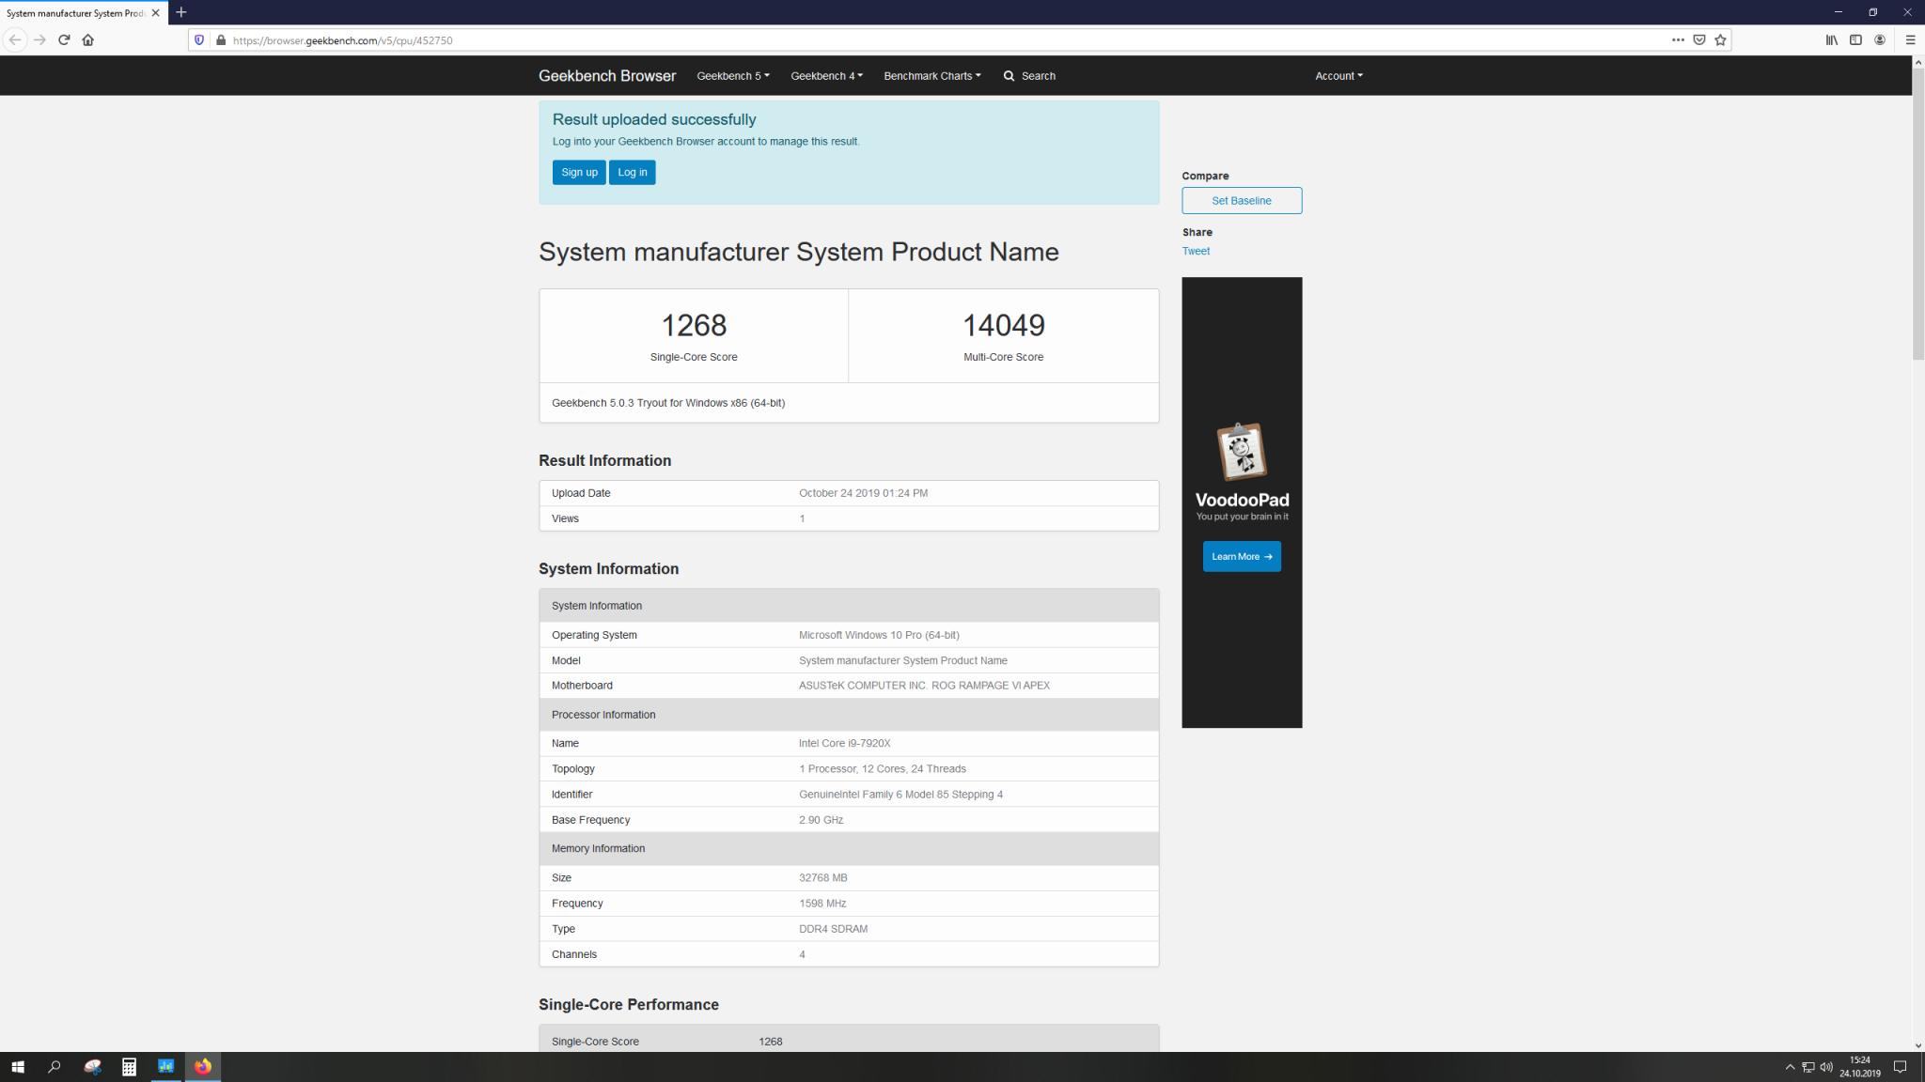Screen dimensions: 1925x1082
Task: Click 'GenuineIntel Family 6 Model 85 Stepping 4'
Action: [x=900, y=795]
